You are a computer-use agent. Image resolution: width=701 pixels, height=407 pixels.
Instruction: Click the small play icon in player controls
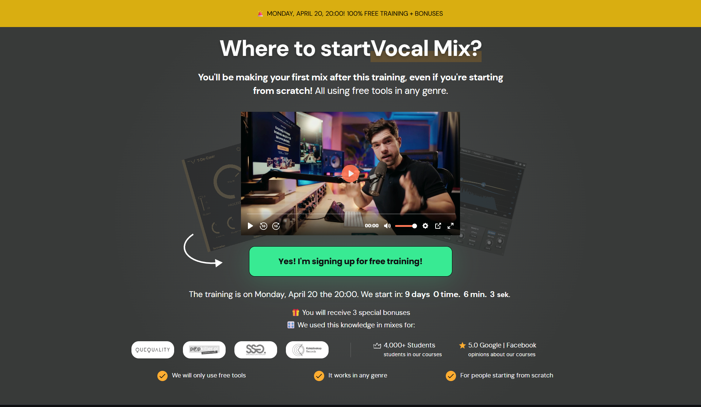pos(250,226)
